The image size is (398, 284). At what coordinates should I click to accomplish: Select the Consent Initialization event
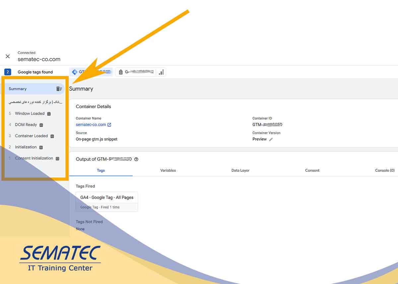(34, 158)
